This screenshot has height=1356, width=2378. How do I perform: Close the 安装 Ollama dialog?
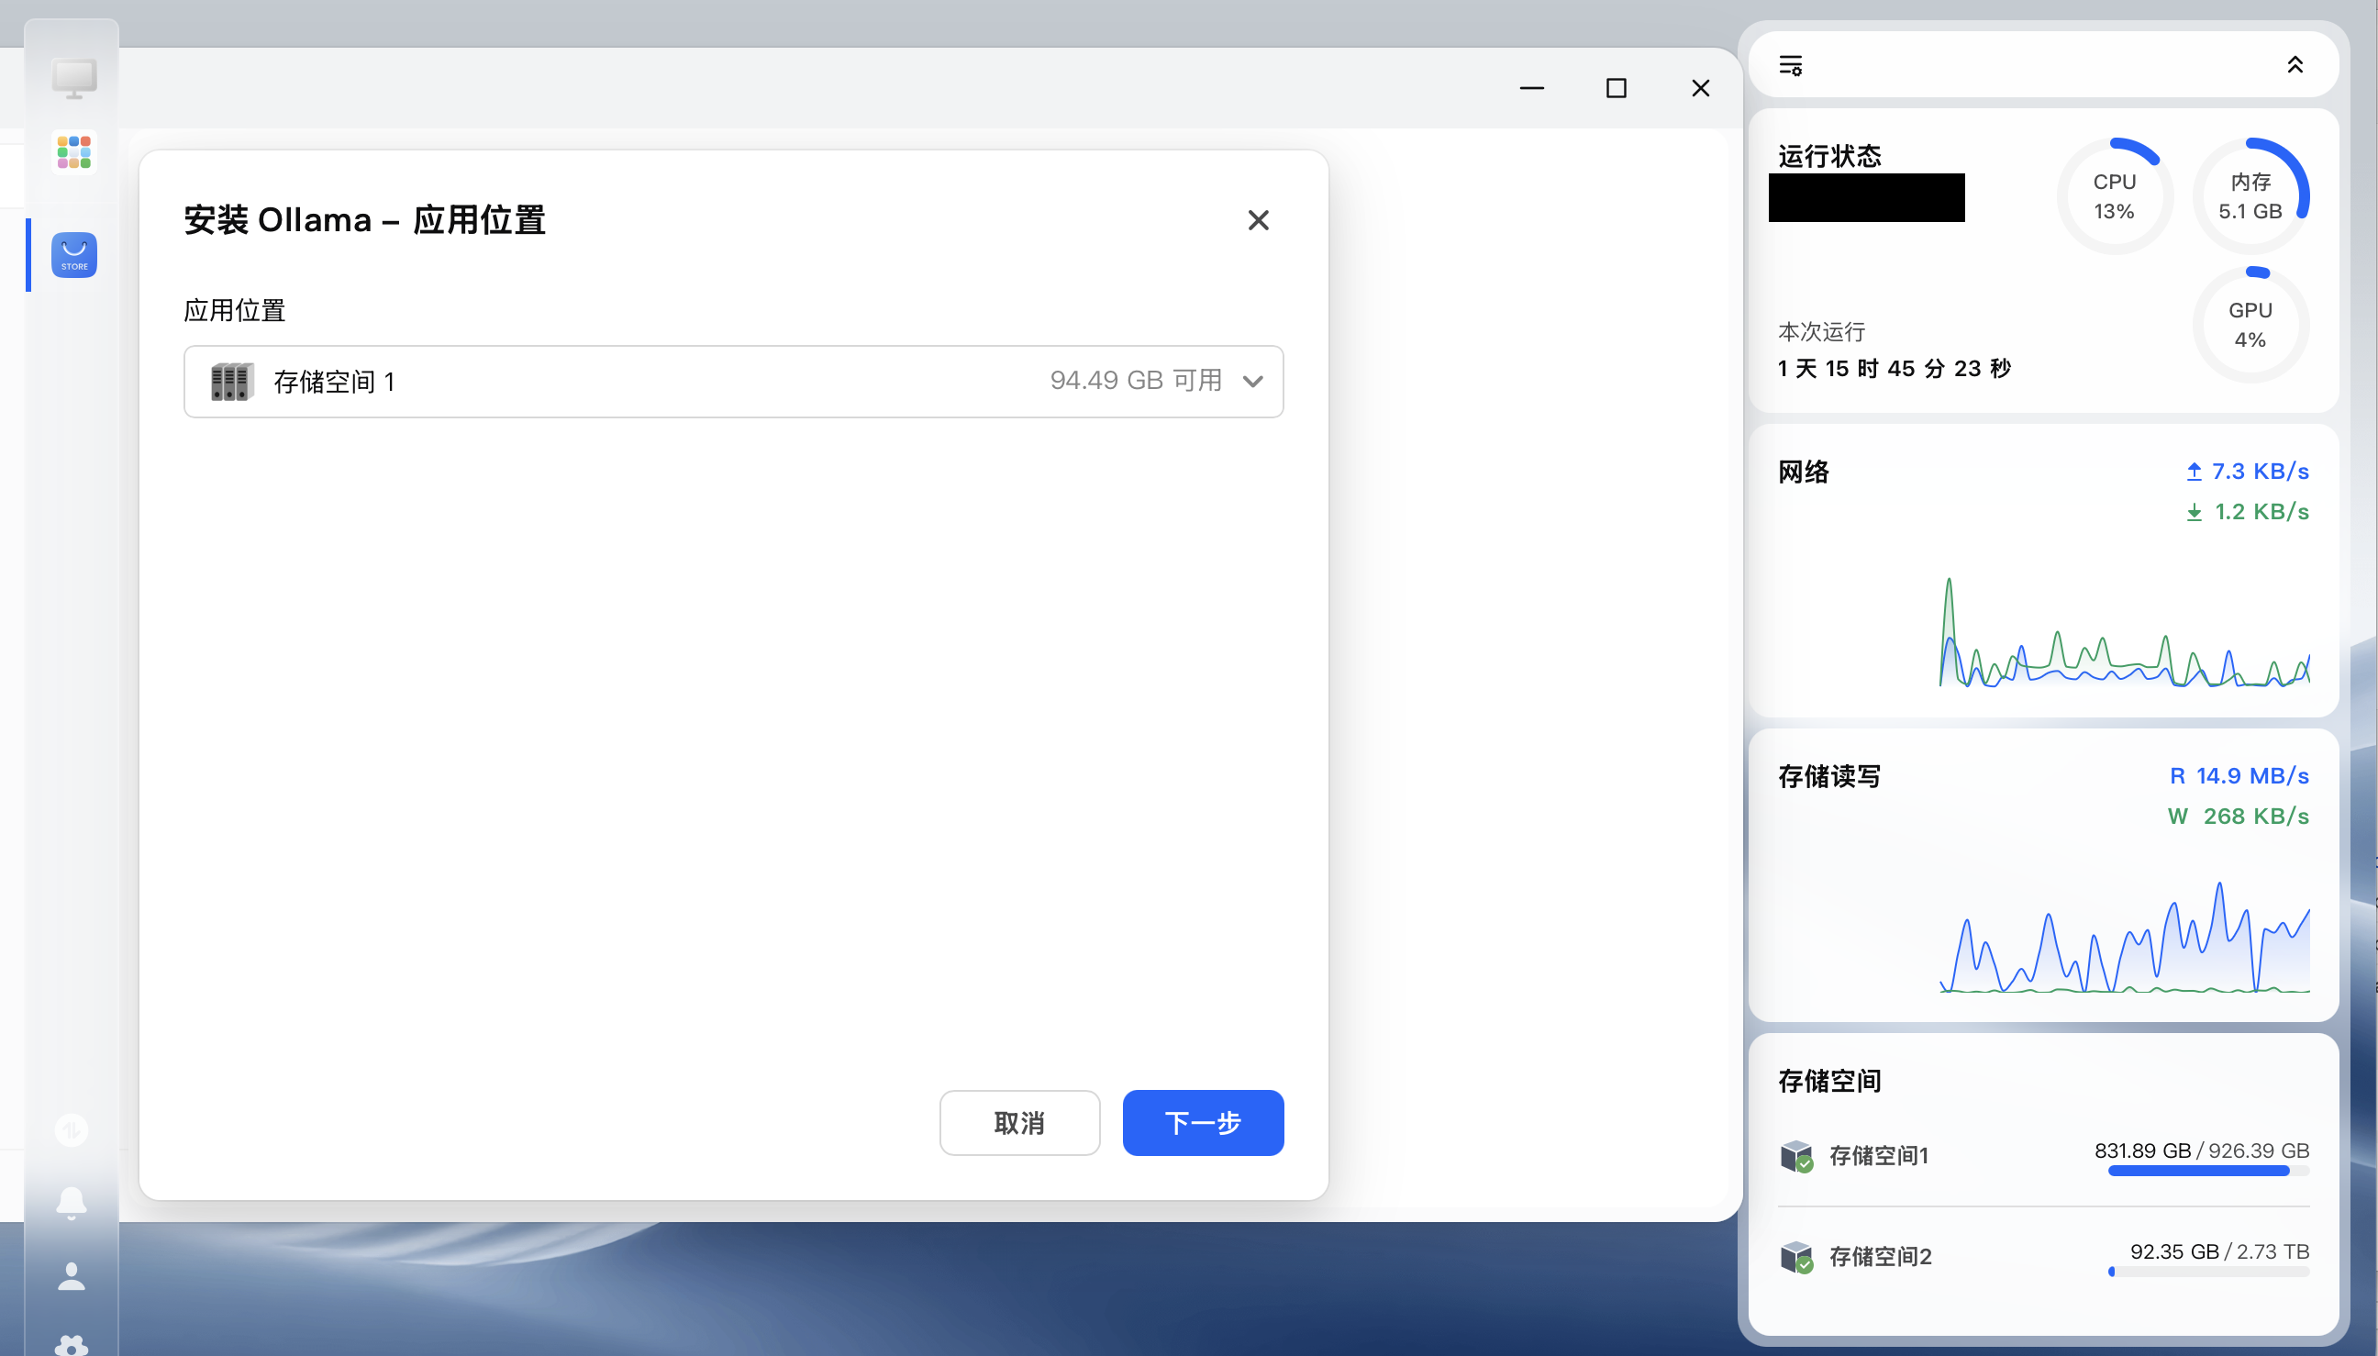pyautogui.click(x=1259, y=220)
